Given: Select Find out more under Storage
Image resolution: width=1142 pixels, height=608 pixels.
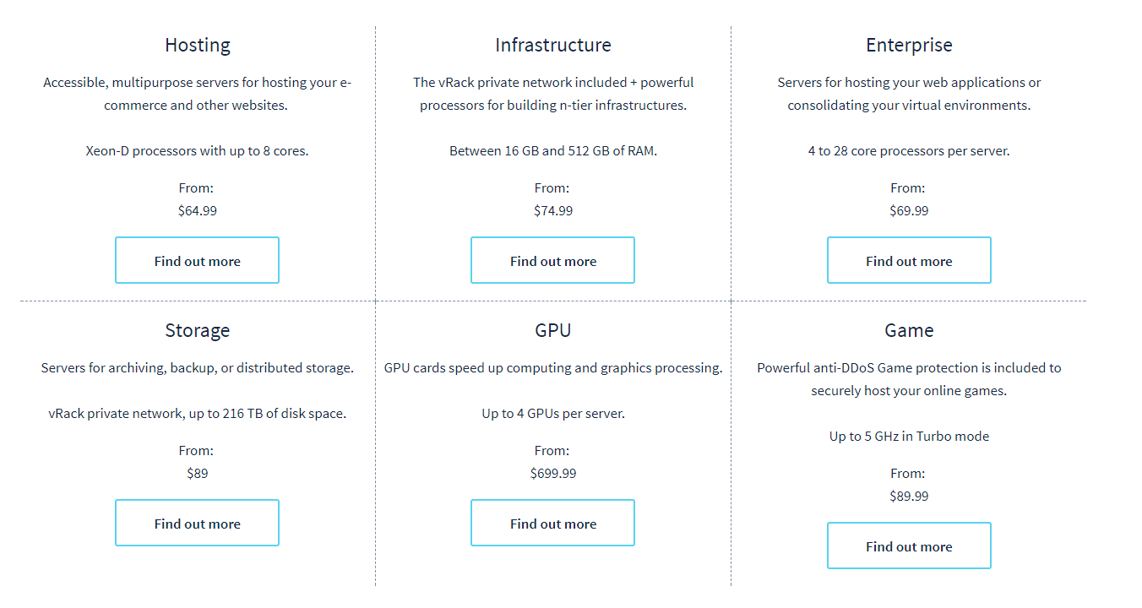Looking at the screenshot, I should 197,523.
